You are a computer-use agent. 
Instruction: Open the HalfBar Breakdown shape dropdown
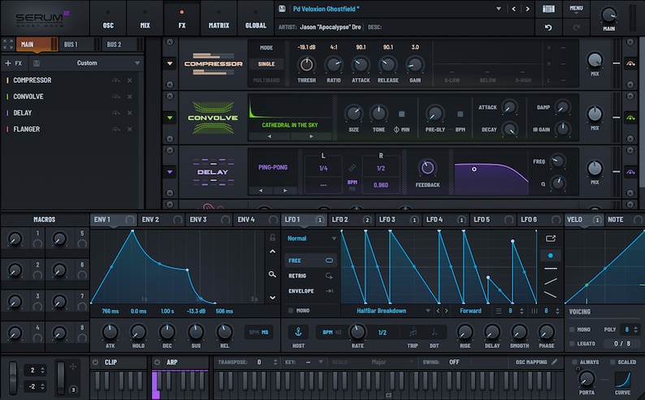[428, 311]
